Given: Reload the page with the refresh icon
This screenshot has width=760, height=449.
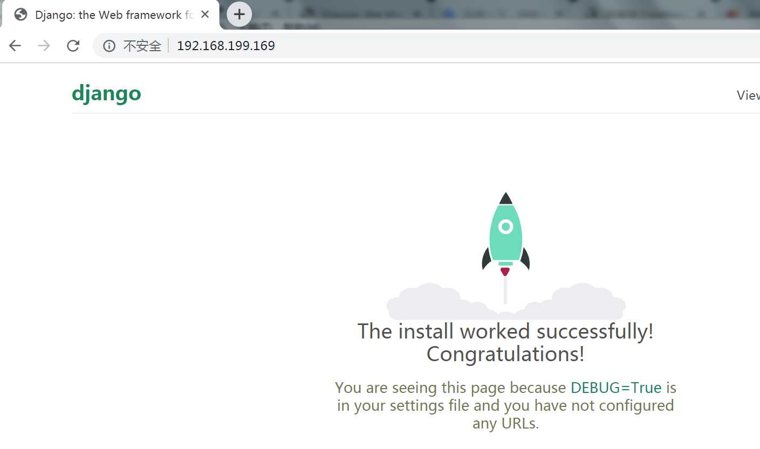Looking at the screenshot, I should pos(73,46).
